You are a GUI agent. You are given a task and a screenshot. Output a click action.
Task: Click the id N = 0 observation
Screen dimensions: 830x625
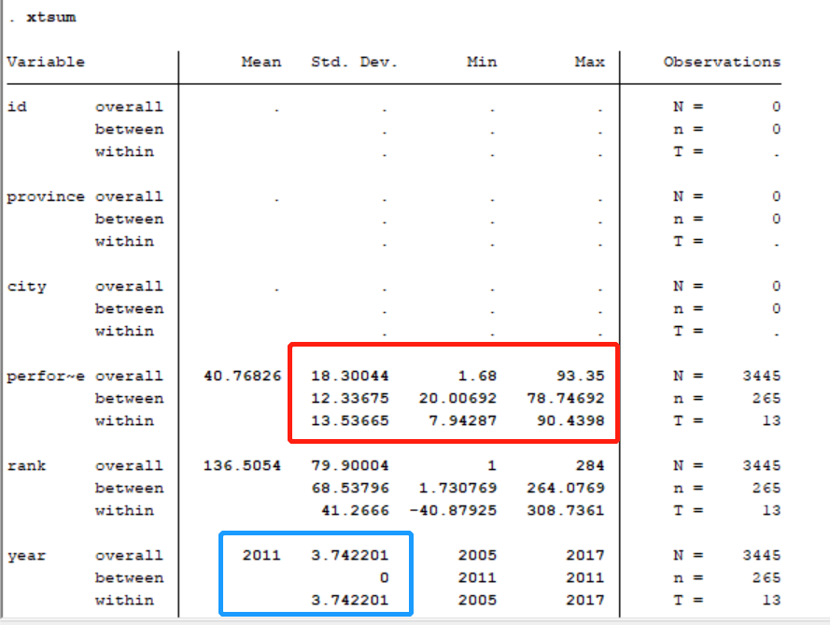(726, 107)
